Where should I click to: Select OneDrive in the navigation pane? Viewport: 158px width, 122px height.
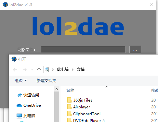point(32,105)
